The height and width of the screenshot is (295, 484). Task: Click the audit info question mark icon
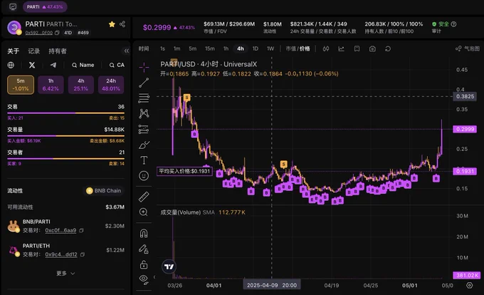(x=453, y=24)
